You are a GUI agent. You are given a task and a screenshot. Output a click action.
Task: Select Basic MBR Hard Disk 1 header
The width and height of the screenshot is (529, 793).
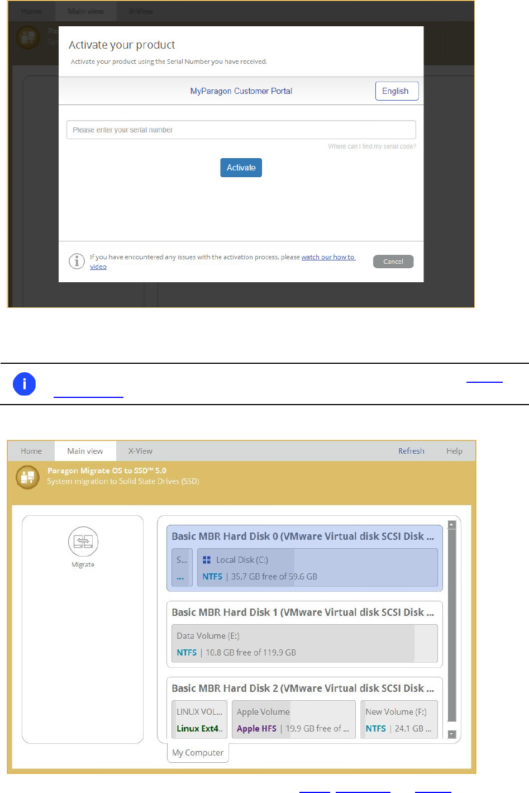(x=303, y=612)
